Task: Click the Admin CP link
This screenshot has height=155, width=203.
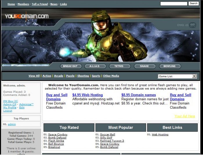Action: (x=10, y=104)
